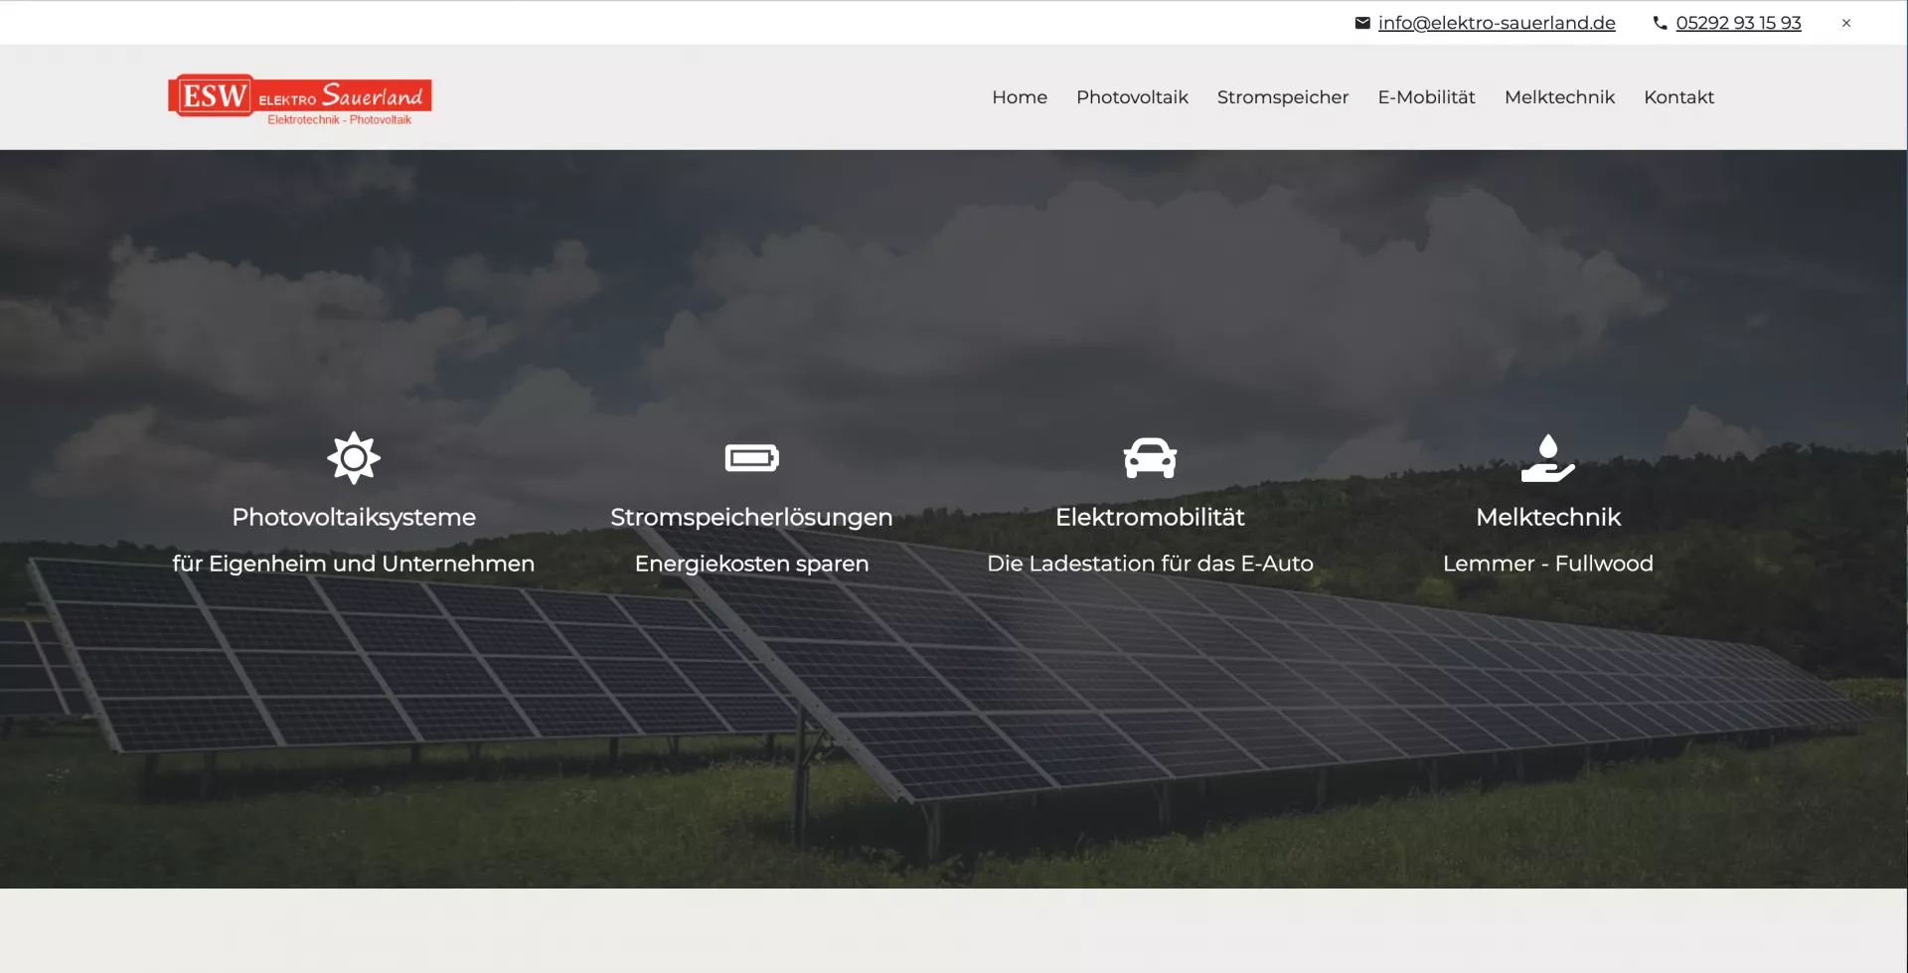
Task: Open the Kontakt page from the menu
Action: [1678, 97]
